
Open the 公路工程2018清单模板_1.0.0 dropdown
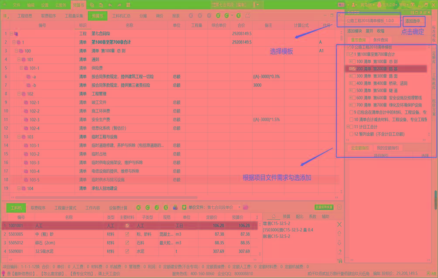pos(374,21)
